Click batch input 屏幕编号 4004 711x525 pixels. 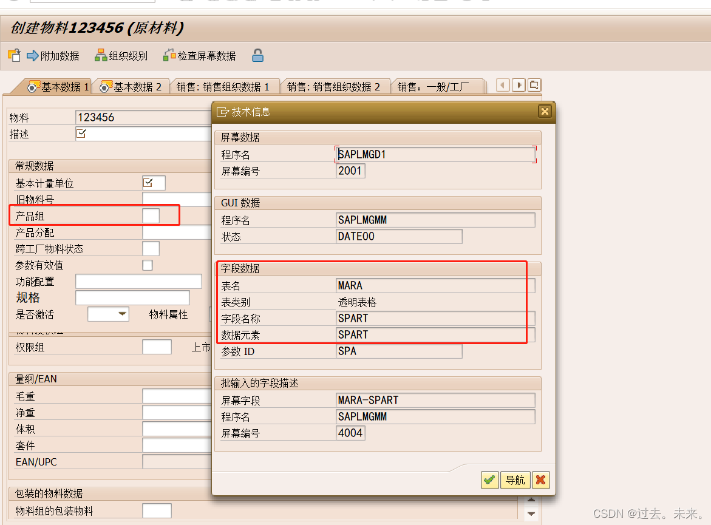tap(350, 433)
